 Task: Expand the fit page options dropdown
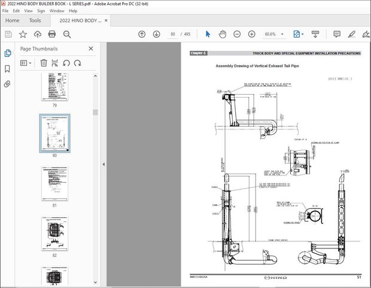tap(304, 34)
